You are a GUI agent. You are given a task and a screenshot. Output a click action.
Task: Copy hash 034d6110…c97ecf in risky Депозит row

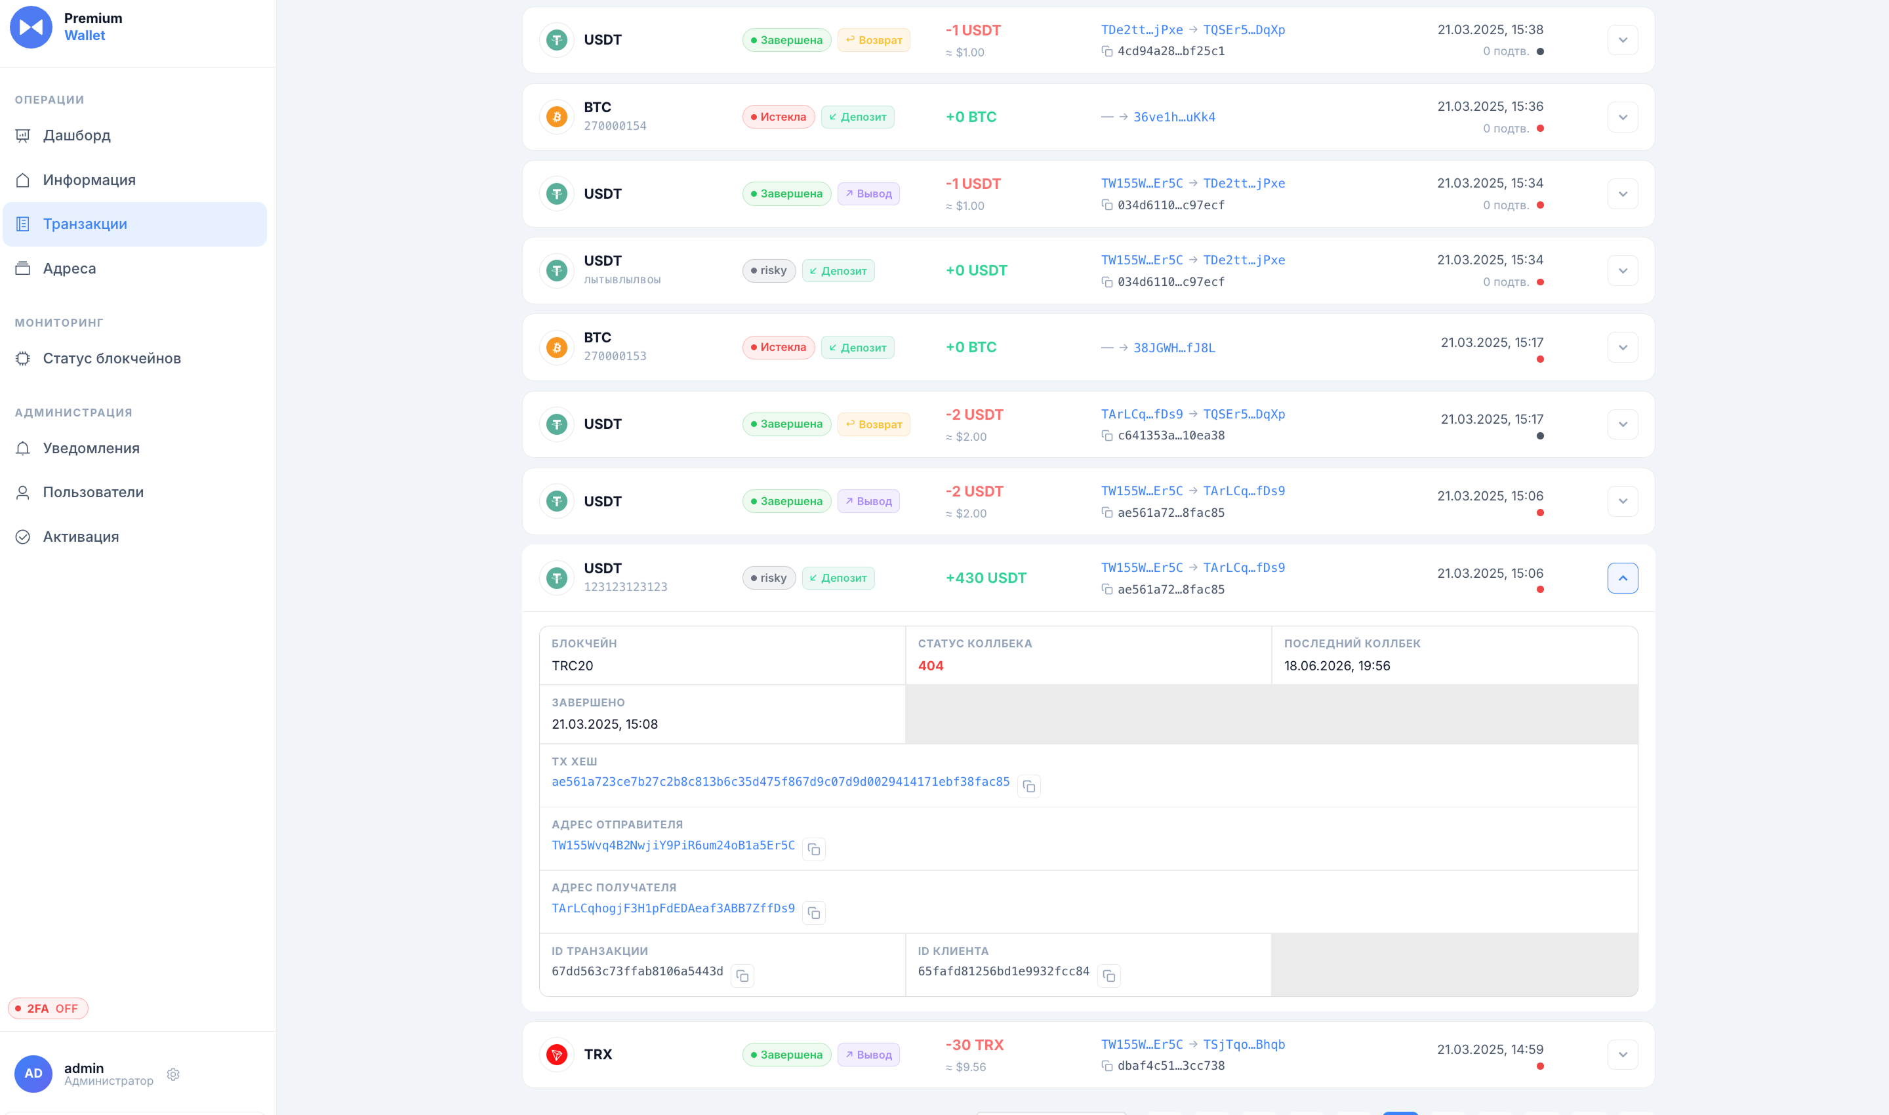(1107, 282)
